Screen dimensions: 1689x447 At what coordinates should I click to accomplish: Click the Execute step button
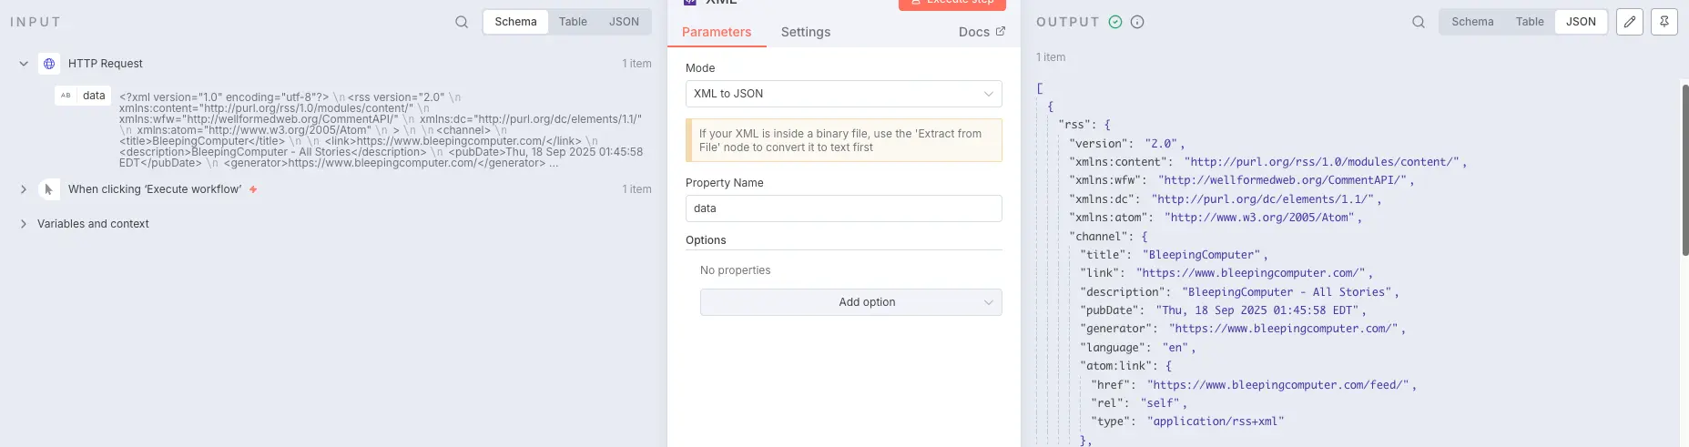[952, 4]
